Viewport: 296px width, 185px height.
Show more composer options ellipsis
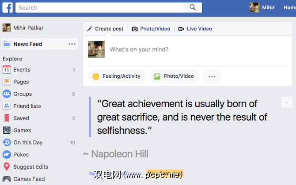pyautogui.click(x=212, y=76)
